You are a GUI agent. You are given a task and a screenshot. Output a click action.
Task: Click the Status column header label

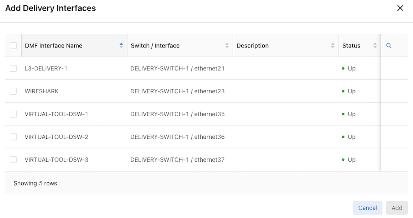pyautogui.click(x=351, y=46)
